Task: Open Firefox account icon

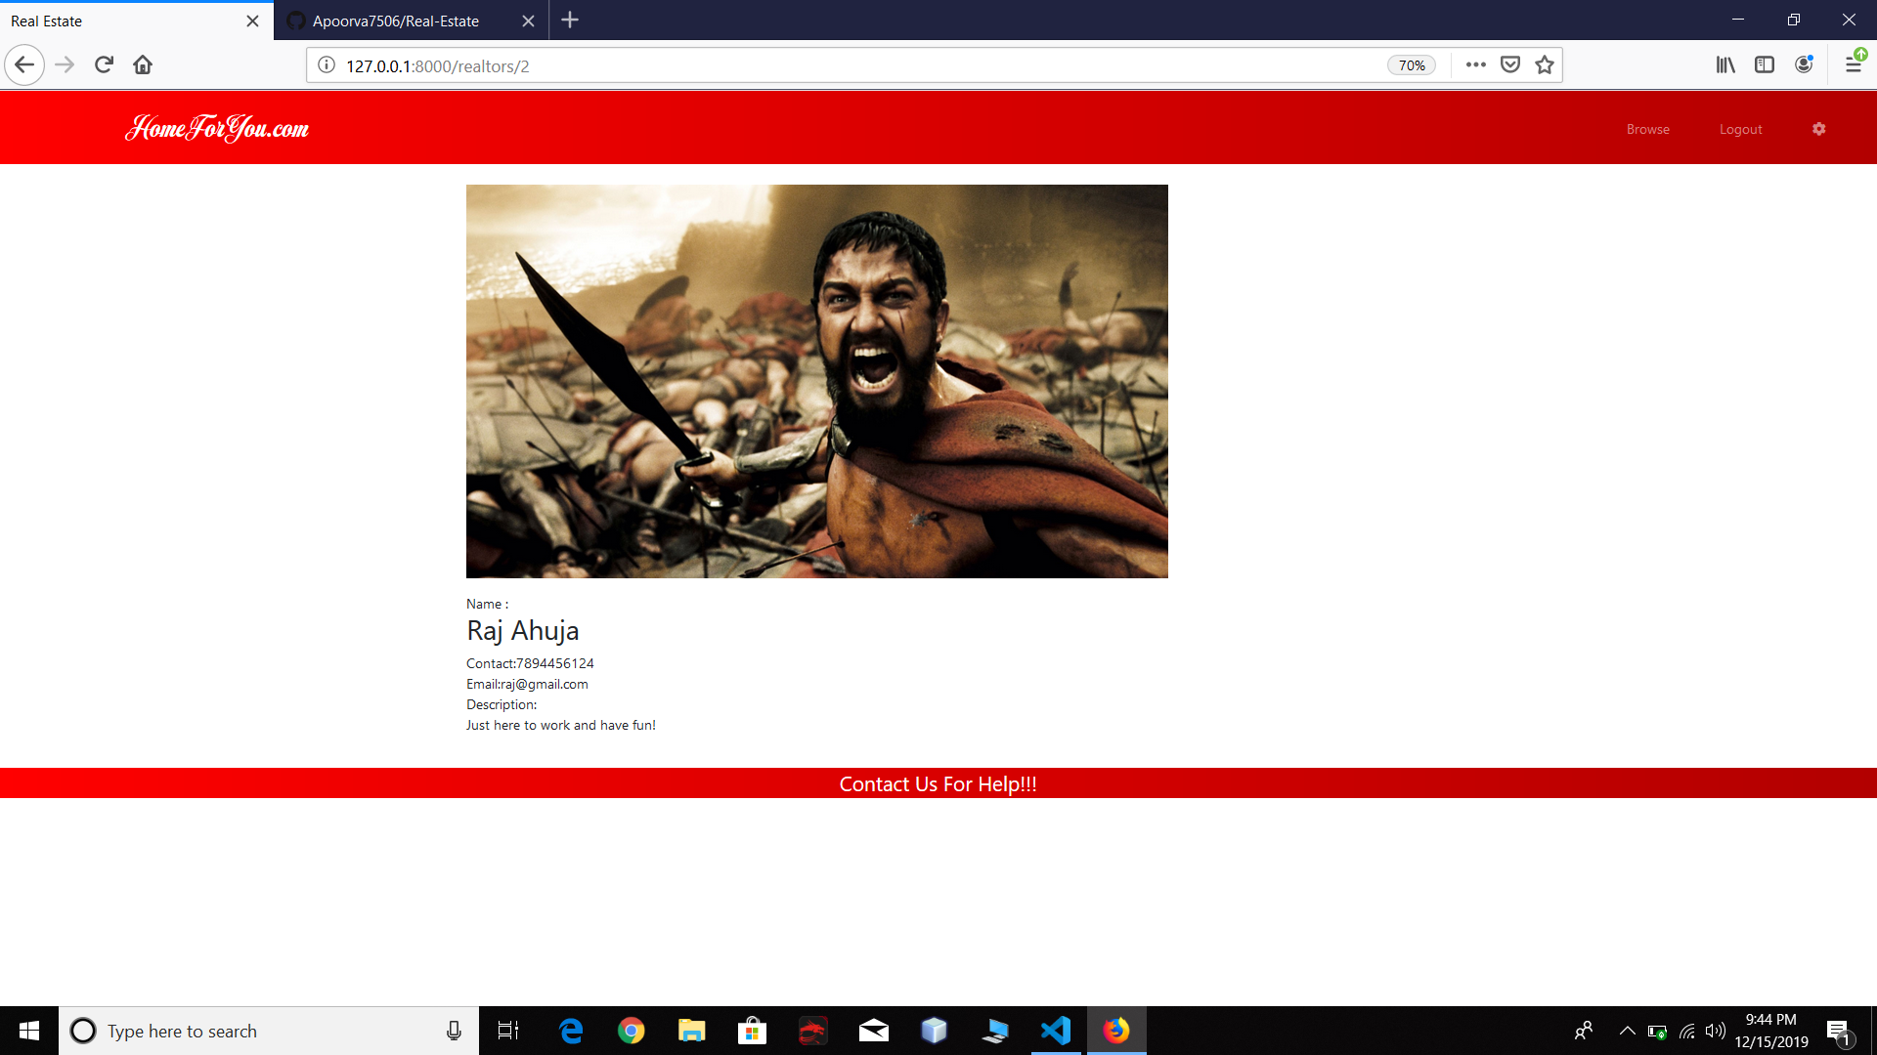Action: tap(1804, 64)
